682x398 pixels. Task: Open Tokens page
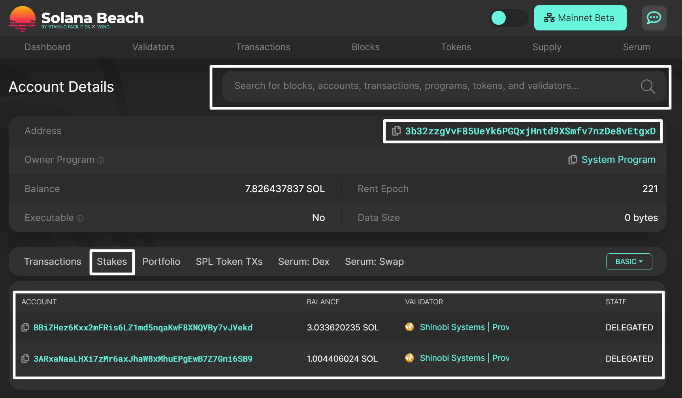[456, 47]
